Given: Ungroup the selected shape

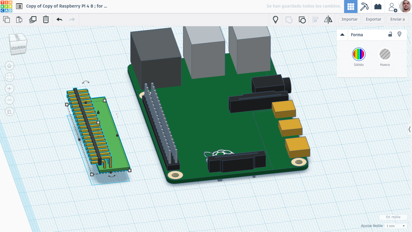Looking at the screenshot, I should (302, 20).
